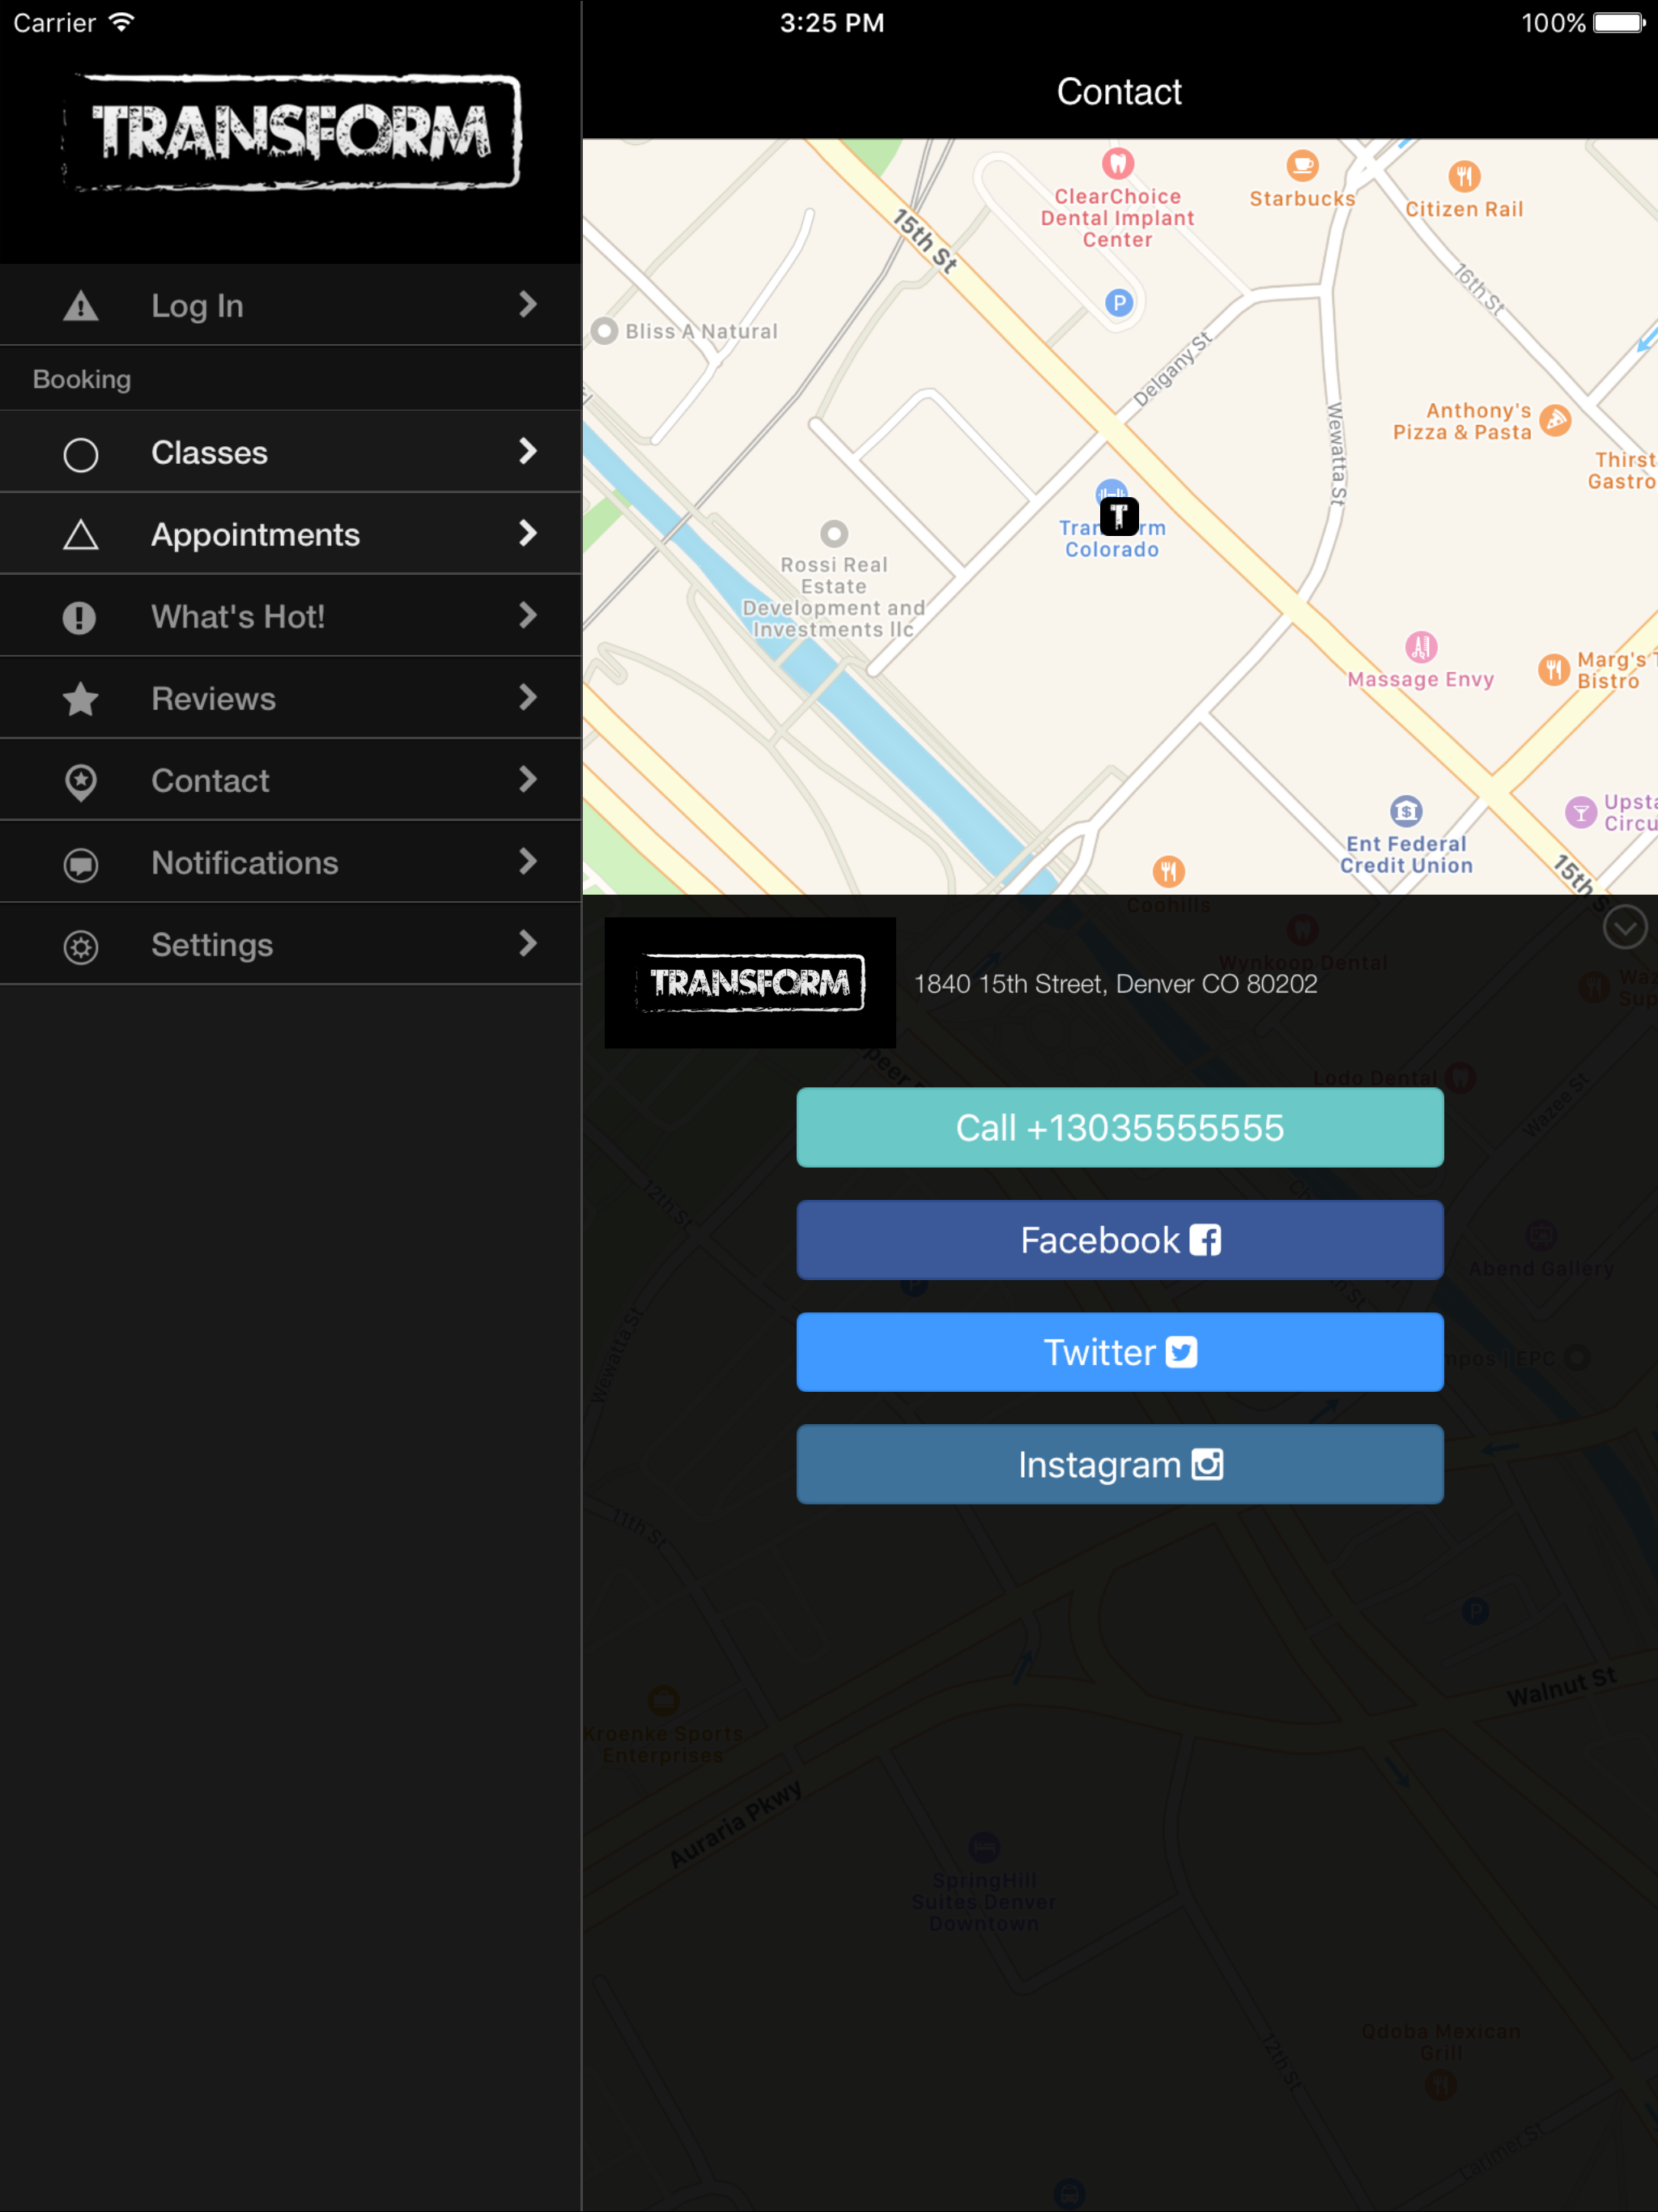Tap the 3:25 PM clock
This screenshot has width=1658, height=2212.
(x=832, y=22)
